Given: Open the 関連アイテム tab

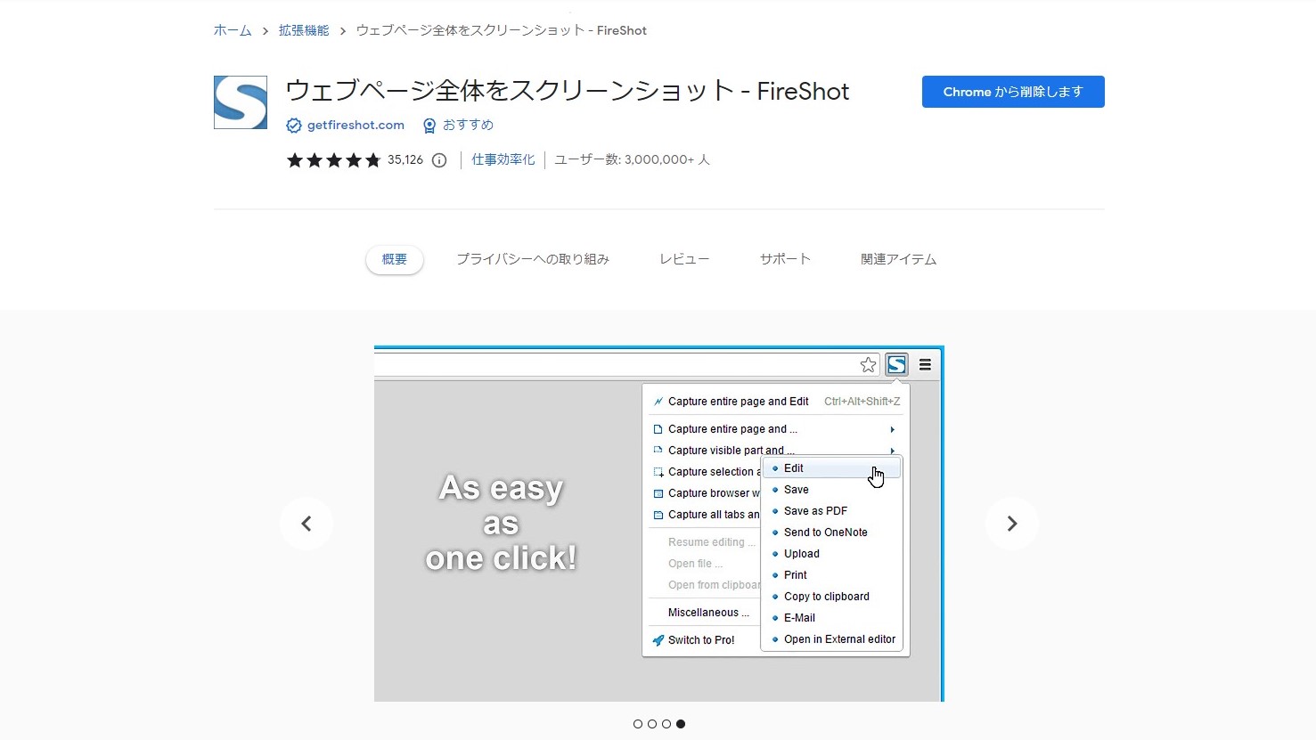Looking at the screenshot, I should [x=898, y=259].
